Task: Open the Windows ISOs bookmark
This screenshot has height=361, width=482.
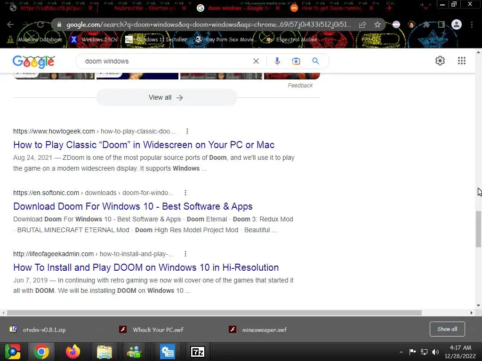Action: click(x=94, y=39)
